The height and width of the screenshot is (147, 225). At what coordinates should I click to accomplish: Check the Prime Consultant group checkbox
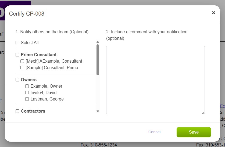(x=17, y=55)
